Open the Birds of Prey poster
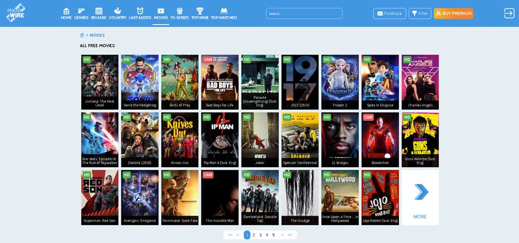This screenshot has width=519, height=243. 180,82
